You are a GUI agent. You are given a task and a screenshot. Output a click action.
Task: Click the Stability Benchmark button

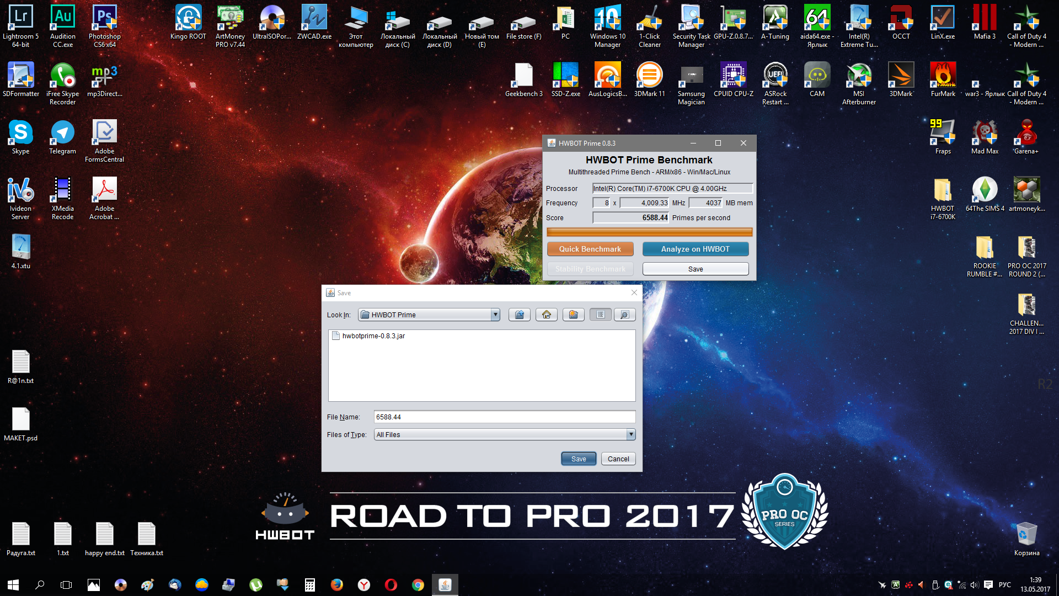click(590, 269)
